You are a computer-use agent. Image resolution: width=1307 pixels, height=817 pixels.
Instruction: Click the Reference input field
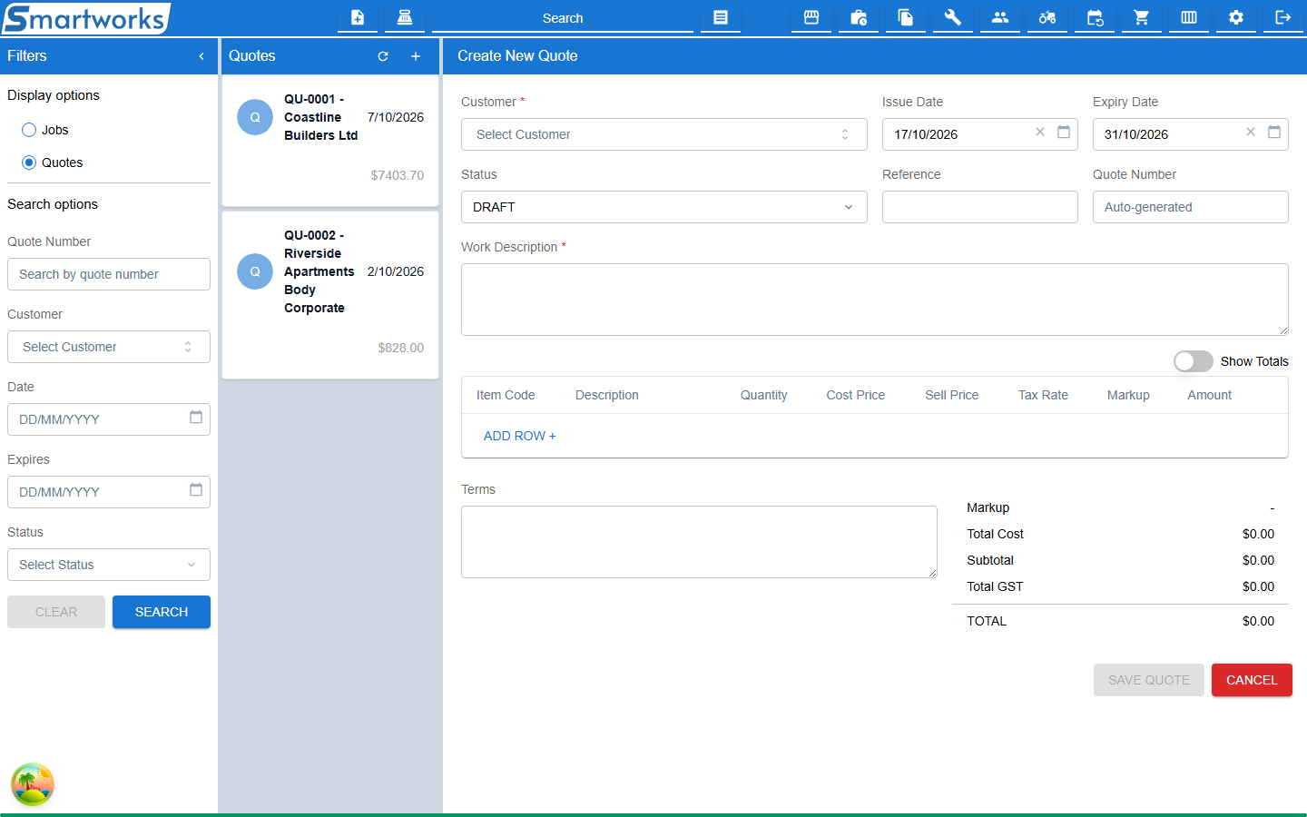(x=980, y=207)
